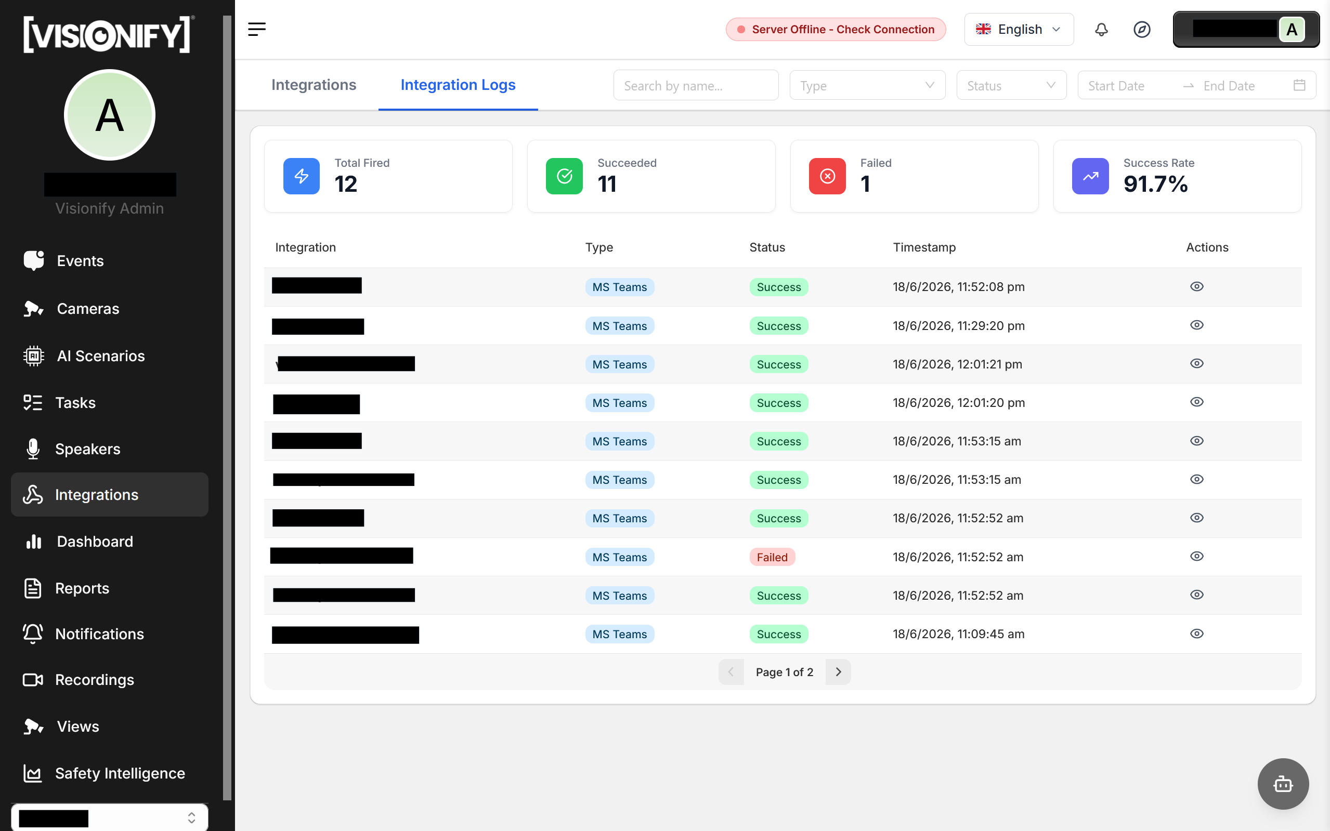Select the Integration Logs tab
Viewport: 1330px width, 831px height.
458,85
